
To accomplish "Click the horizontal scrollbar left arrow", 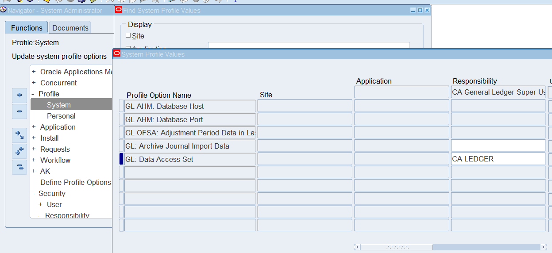I will tap(358, 247).
